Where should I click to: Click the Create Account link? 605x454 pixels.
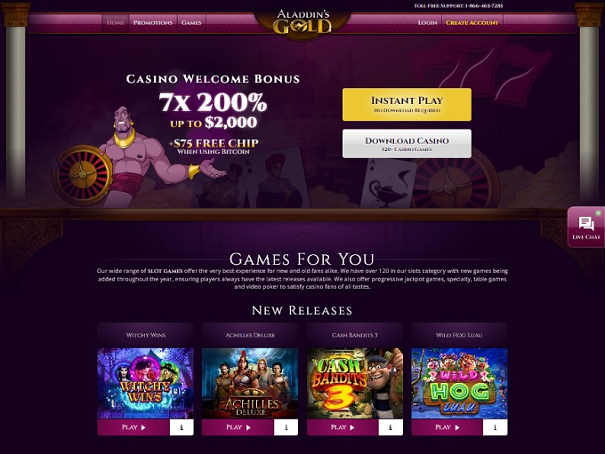(x=472, y=23)
